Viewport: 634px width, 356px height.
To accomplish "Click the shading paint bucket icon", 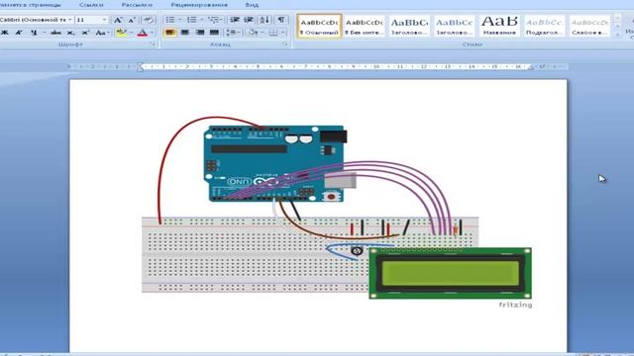I will pos(254,33).
